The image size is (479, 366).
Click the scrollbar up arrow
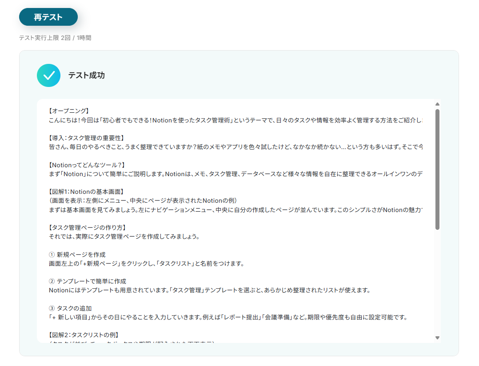point(437,104)
